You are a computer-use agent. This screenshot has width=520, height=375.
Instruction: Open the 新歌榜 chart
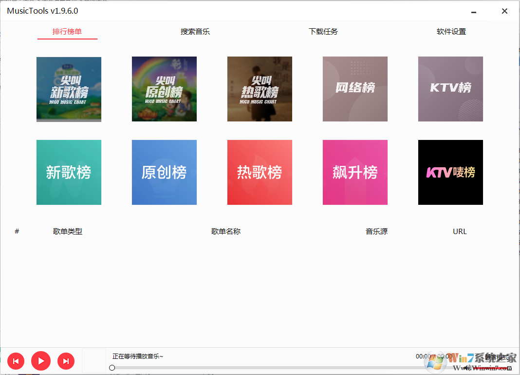tap(69, 173)
